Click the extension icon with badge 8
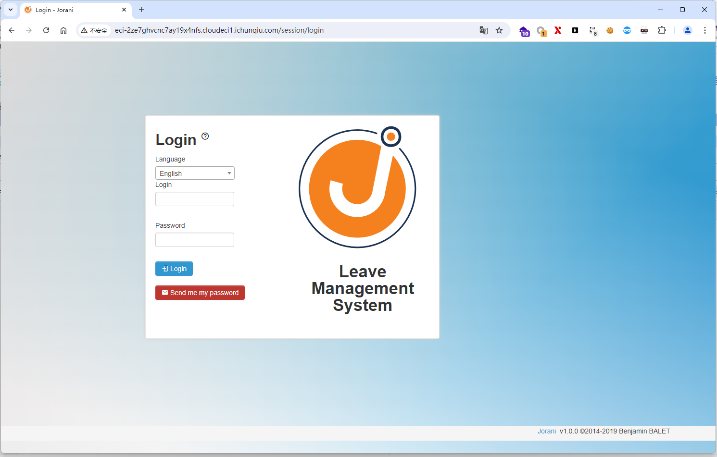 [x=593, y=31]
